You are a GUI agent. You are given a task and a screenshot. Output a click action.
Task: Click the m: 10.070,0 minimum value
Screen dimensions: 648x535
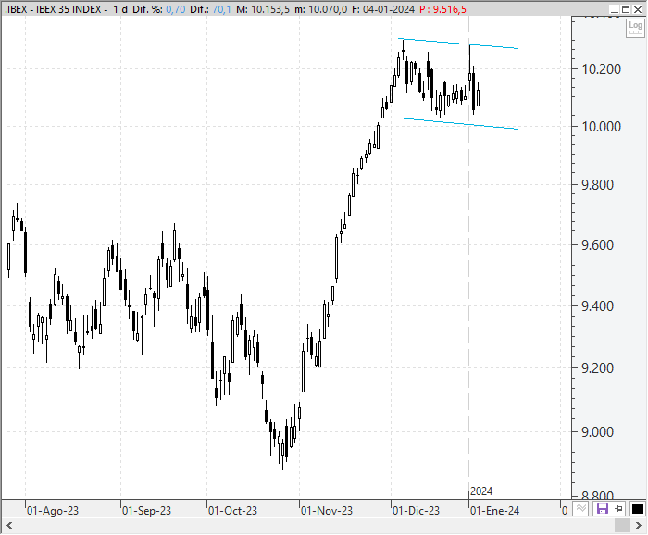point(320,9)
